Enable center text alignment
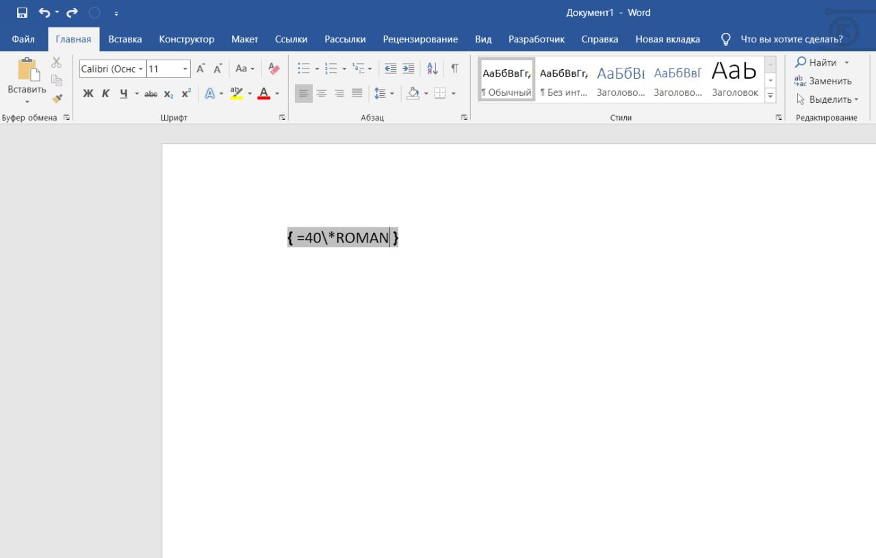The width and height of the screenshot is (876, 558). 321,93
